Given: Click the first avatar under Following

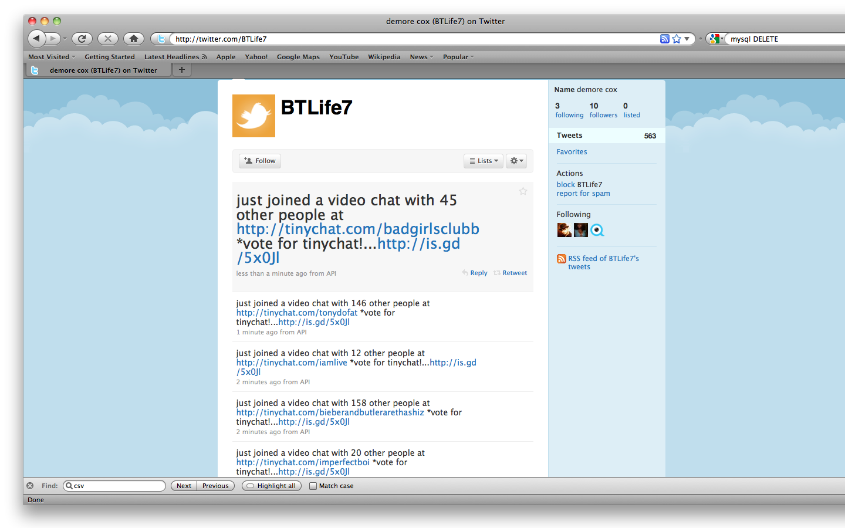Looking at the screenshot, I should 564,229.
